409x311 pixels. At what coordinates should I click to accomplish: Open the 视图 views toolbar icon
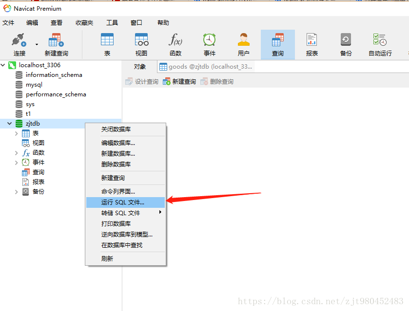[x=141, y=39]
